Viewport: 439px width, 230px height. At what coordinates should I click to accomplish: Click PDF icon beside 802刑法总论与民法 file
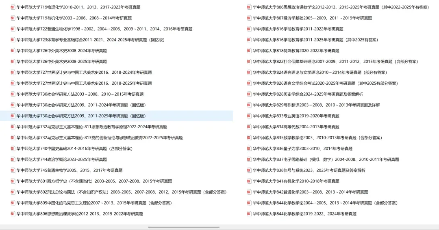tap(13, 192)
